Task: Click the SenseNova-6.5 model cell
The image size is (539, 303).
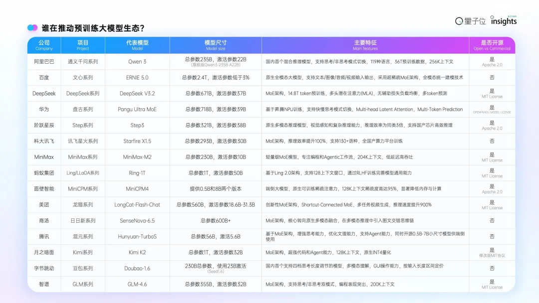Action: click(x=137, y=221)
